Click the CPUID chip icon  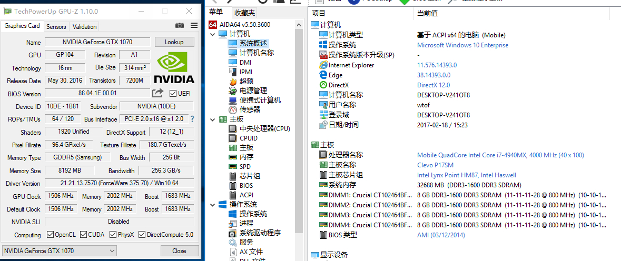click(232, 138)
